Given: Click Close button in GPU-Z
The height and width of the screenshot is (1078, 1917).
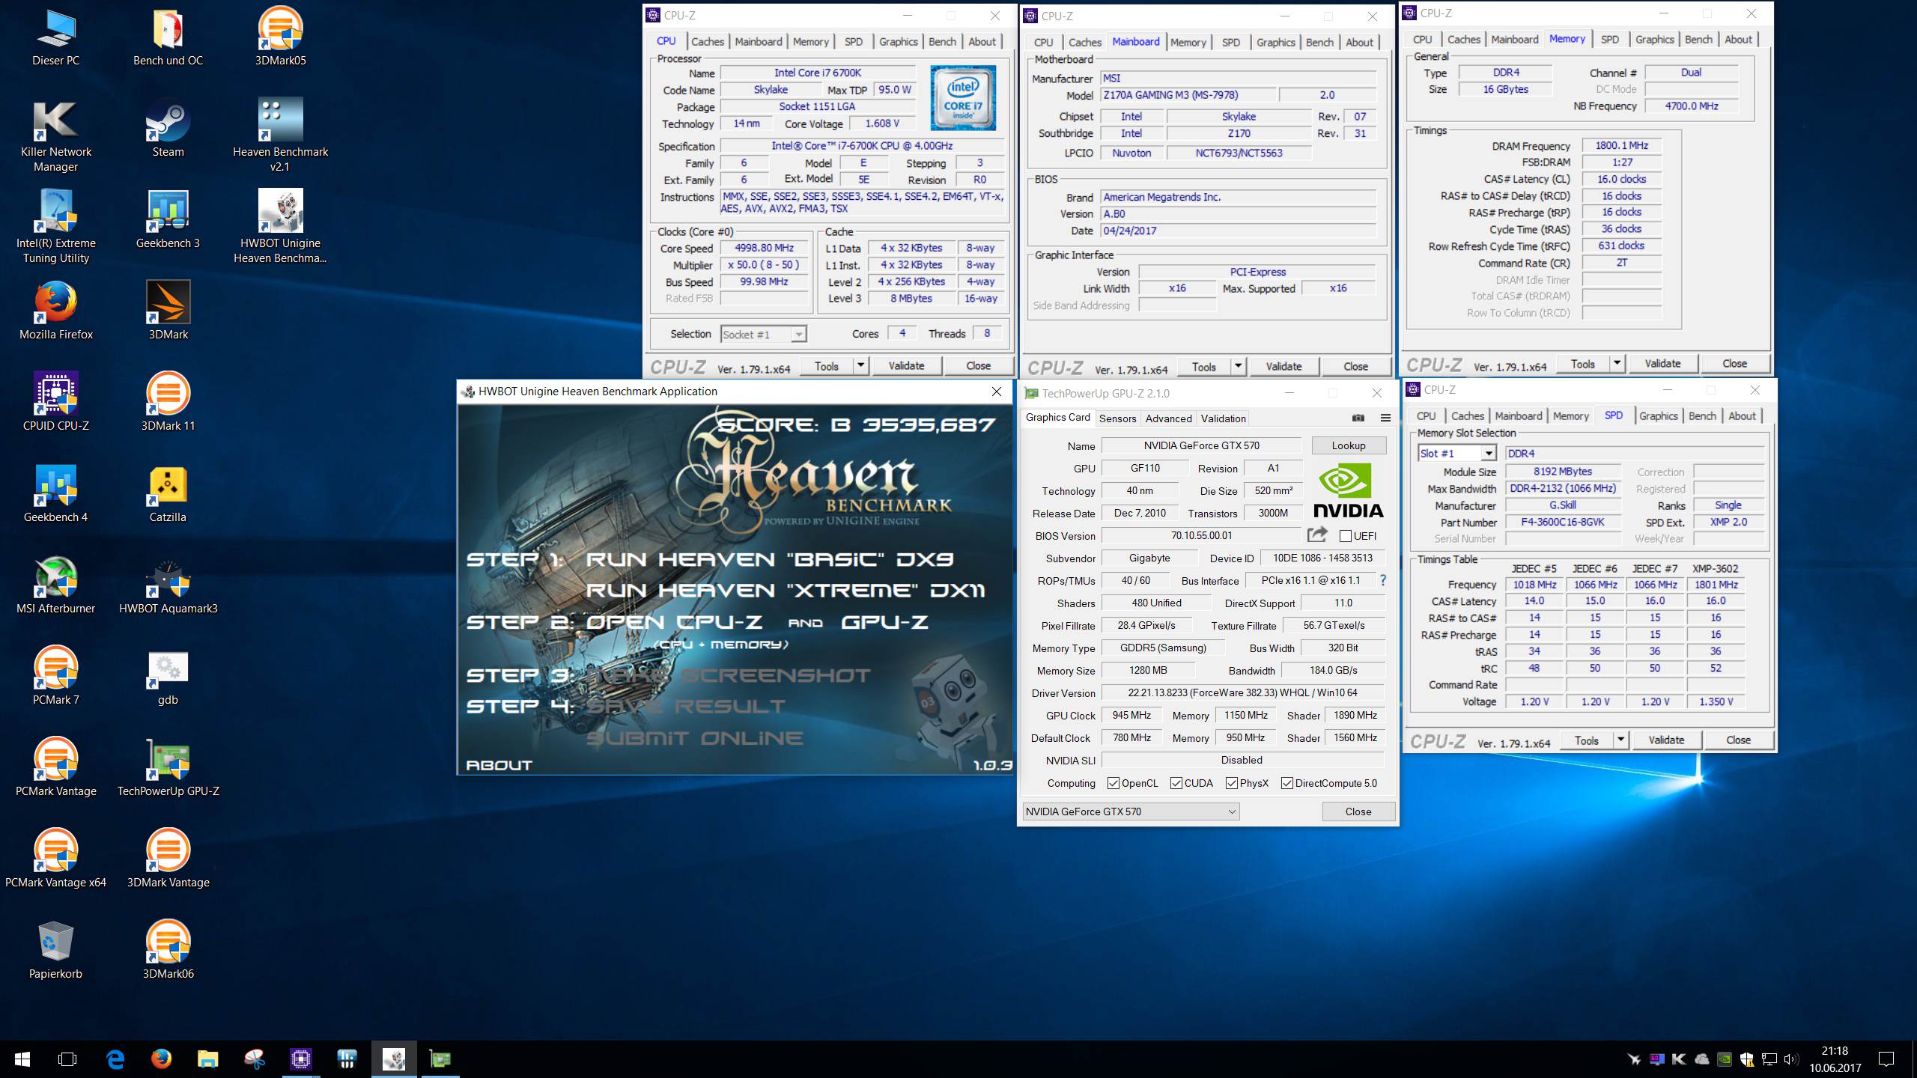Looking at the screenshot, I should click(x=1358, y=811).
